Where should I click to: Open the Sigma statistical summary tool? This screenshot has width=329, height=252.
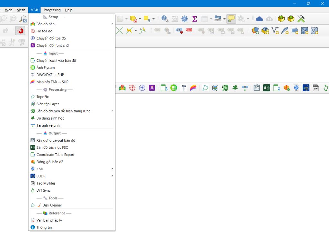click(x=195, y=19)
